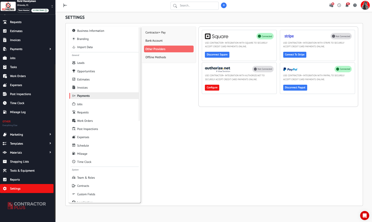
Task: Collapse sidebar using the arrow icon
Action: tap(65, 5)
